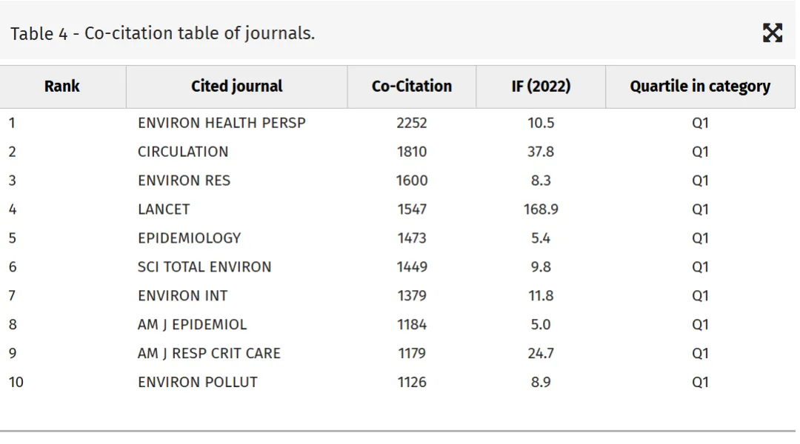Click the Cited journal column header
The height and width of the screenshot is (444, 800).
(236, 87)
